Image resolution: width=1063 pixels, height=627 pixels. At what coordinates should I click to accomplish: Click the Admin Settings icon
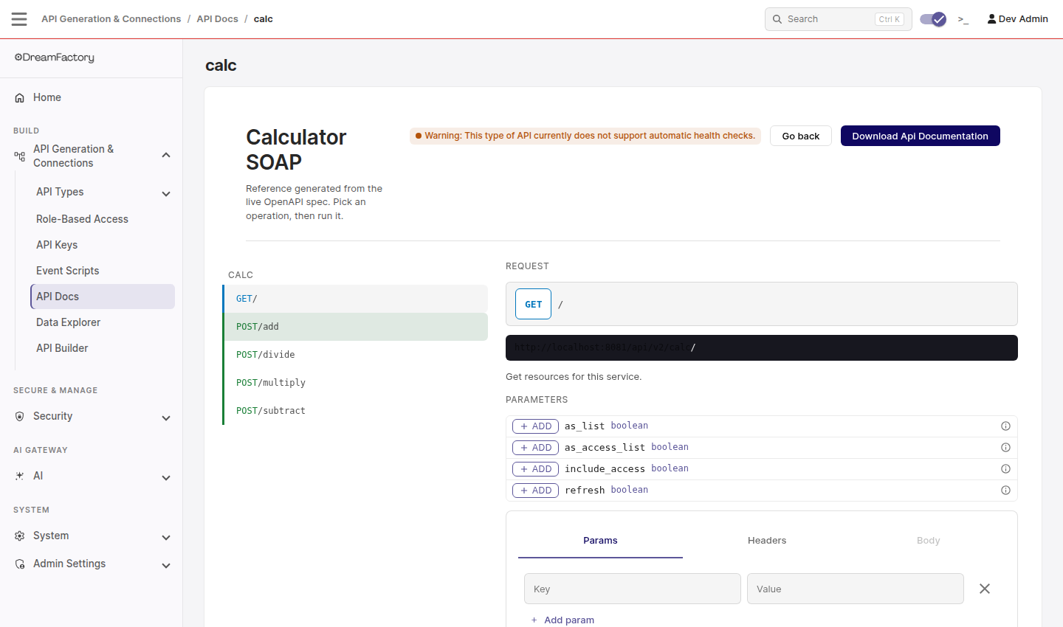(x=20, y=564)
